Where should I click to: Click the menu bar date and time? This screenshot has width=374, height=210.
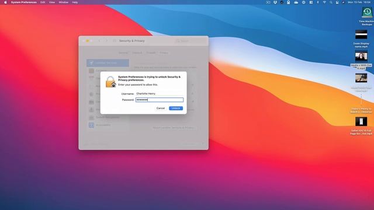click(x=359, y=2)
